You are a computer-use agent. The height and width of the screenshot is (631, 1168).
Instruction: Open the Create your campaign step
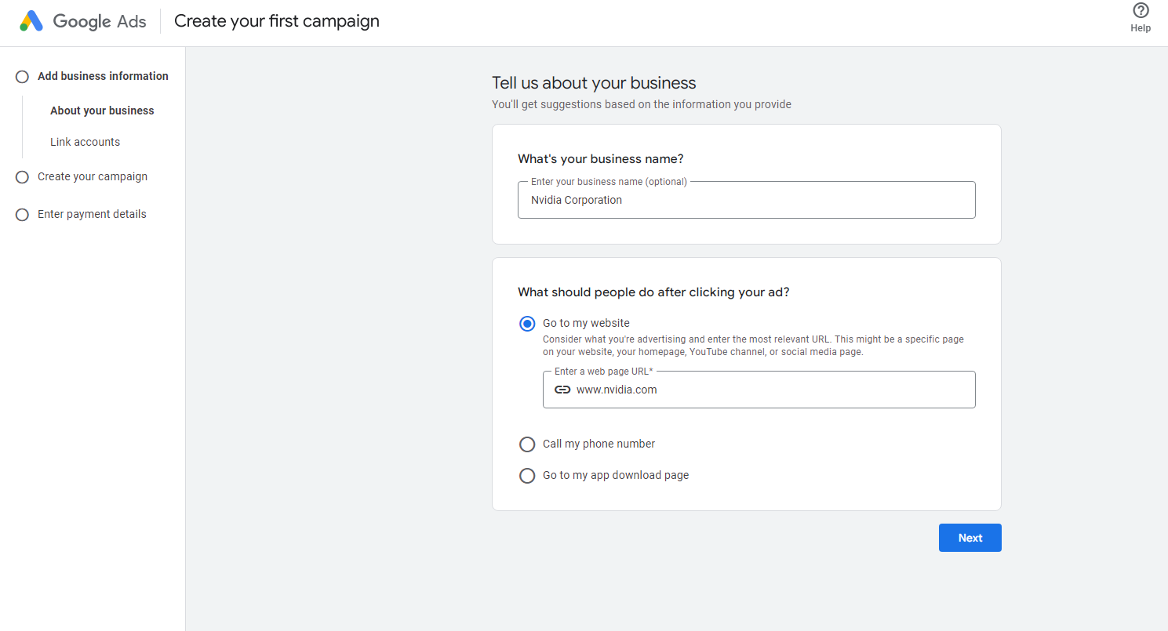point(92,176)
